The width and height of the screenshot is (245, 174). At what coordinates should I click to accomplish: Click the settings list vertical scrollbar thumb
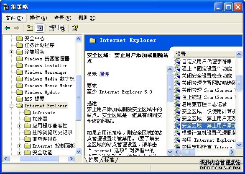(x=239, y=83)
